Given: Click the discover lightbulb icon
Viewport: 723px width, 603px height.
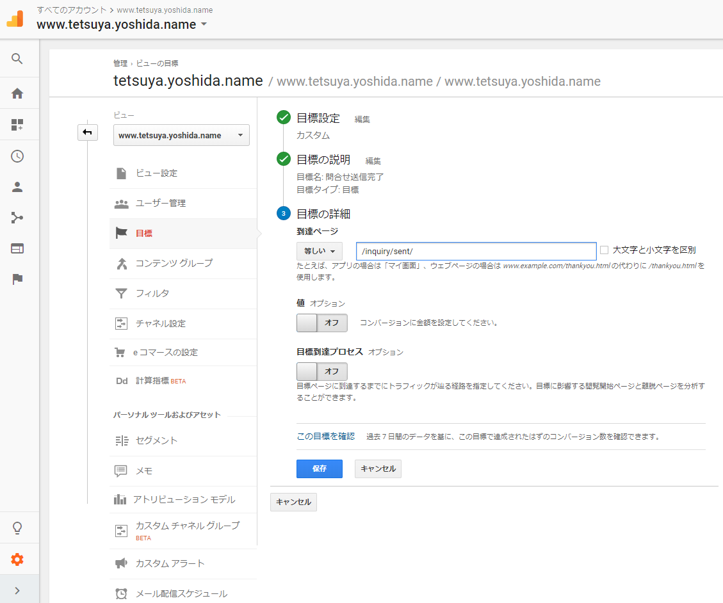Looking at the screenshot, I should point(17,528).
